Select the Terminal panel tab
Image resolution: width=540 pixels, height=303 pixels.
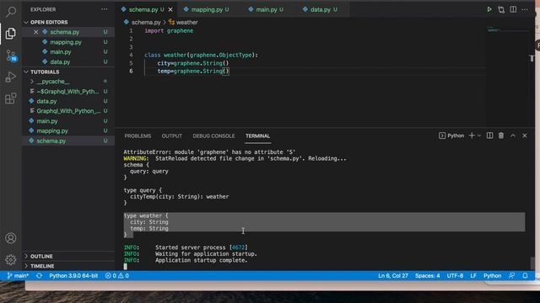click(x=257, y=136)
